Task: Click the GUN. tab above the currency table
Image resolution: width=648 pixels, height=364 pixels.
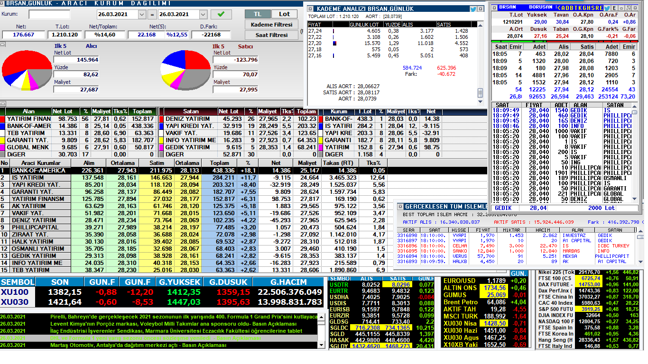Action: [518, 273]
